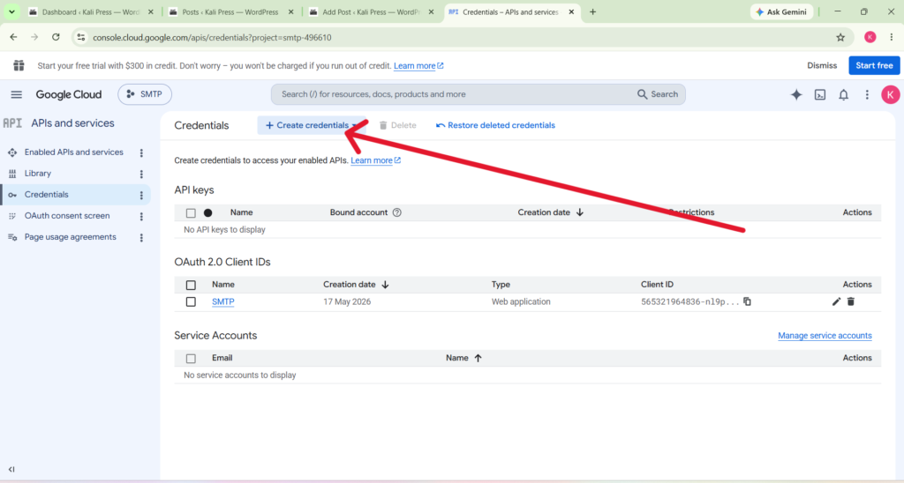Delete the SMTP OAuth client trash icon
The width and height of the screenshot is (904, 483).
click(x=851, y=301)
